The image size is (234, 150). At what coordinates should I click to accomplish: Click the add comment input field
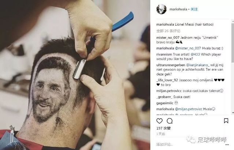tap(189, 144)
